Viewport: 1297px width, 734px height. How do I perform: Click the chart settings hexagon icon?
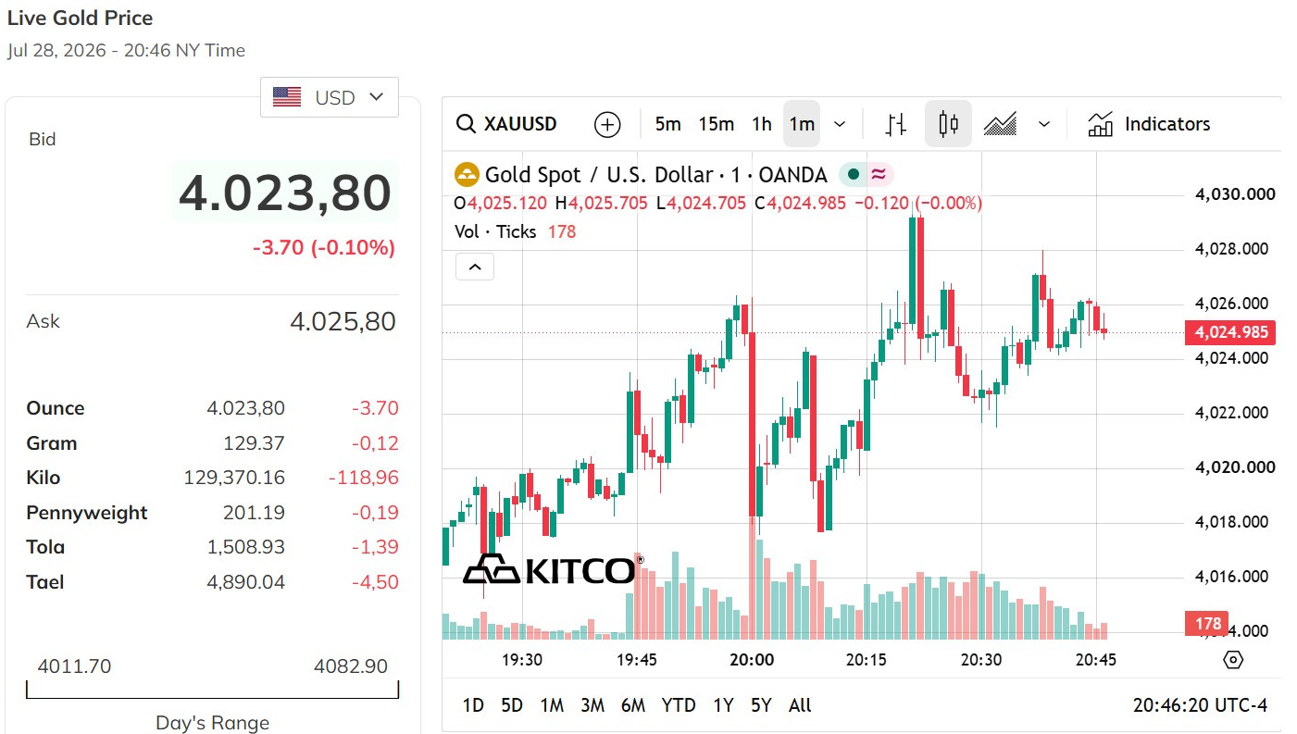(1232, 660)
